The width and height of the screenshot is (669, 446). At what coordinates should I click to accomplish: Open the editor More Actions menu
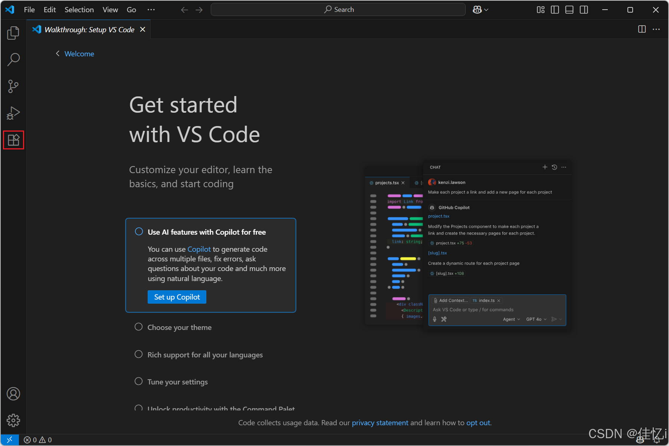(x=656, y=29)
